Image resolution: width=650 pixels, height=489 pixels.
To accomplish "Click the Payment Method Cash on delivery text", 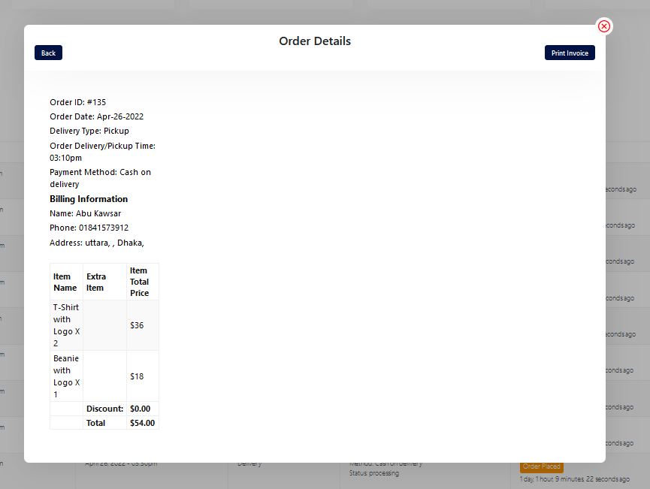I will [x=100, y=178].
